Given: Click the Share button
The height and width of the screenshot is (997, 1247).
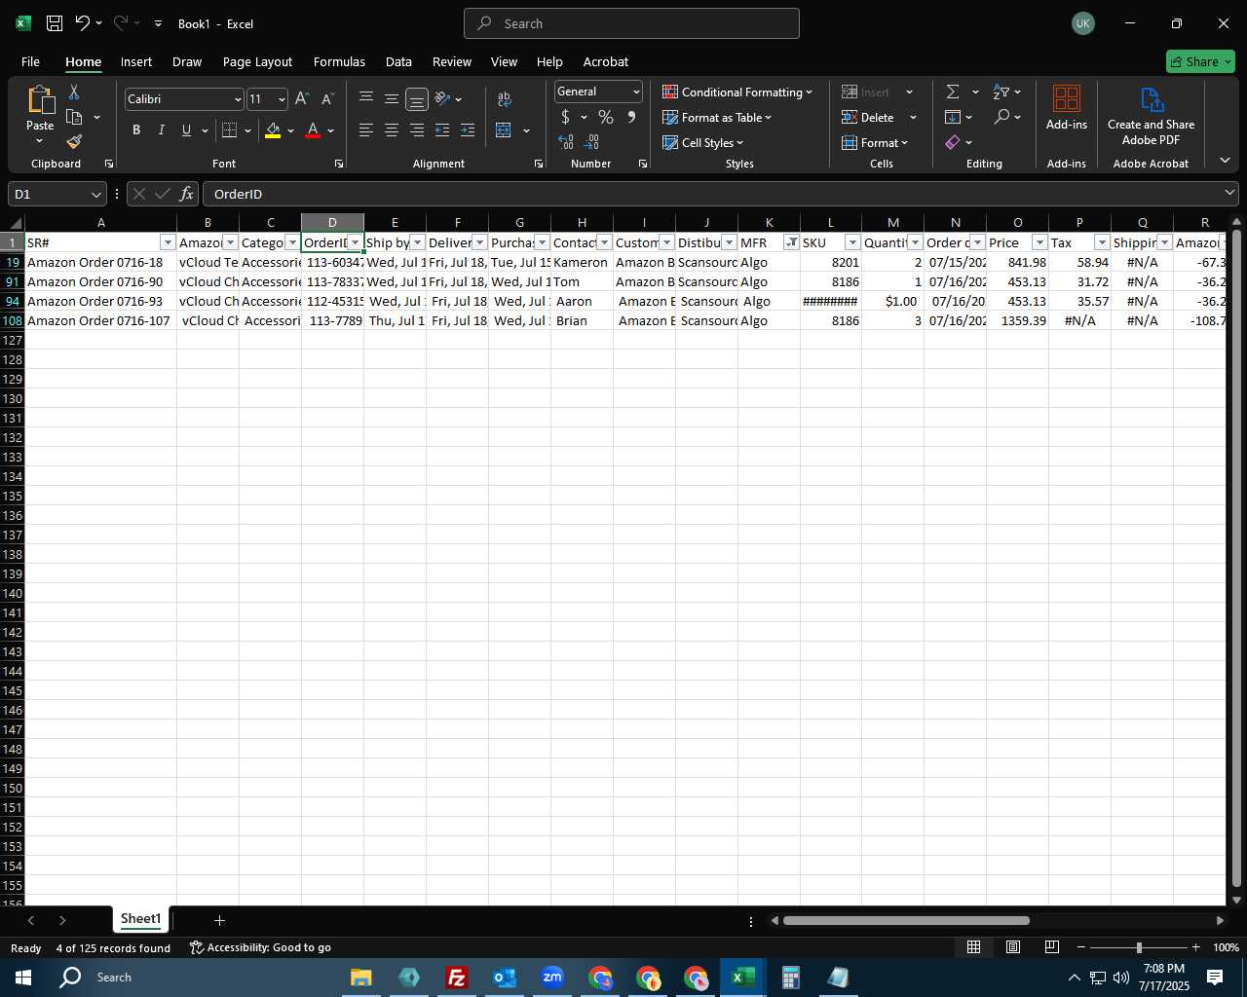Looking at the screenshot, I should point(1200,61).
